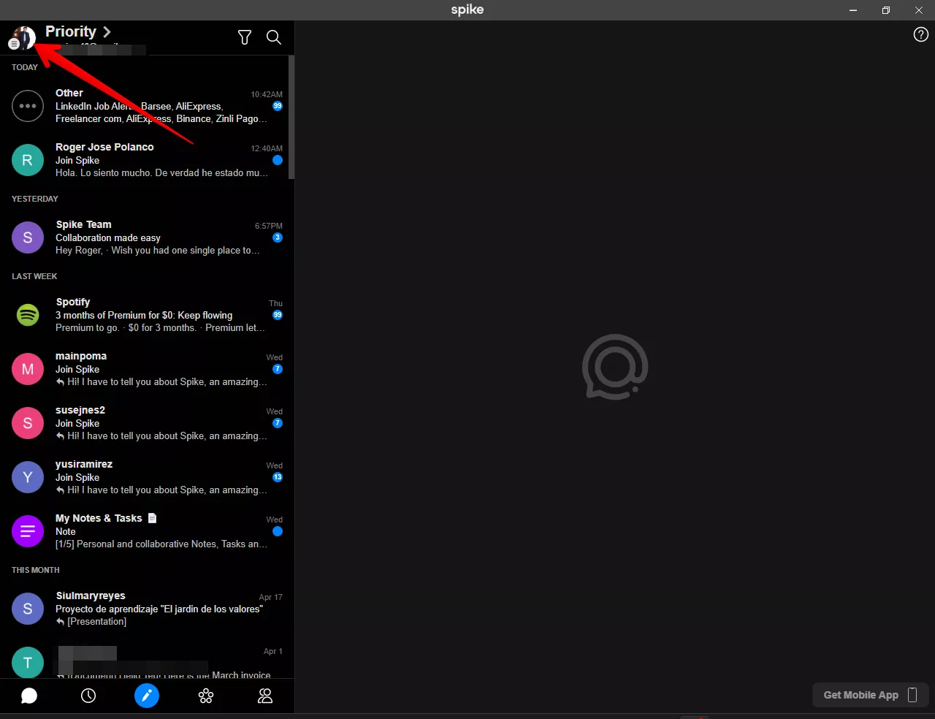Select the Spike Team S avatar
This screenshot has width=935, height=719.
click(28, 237)
